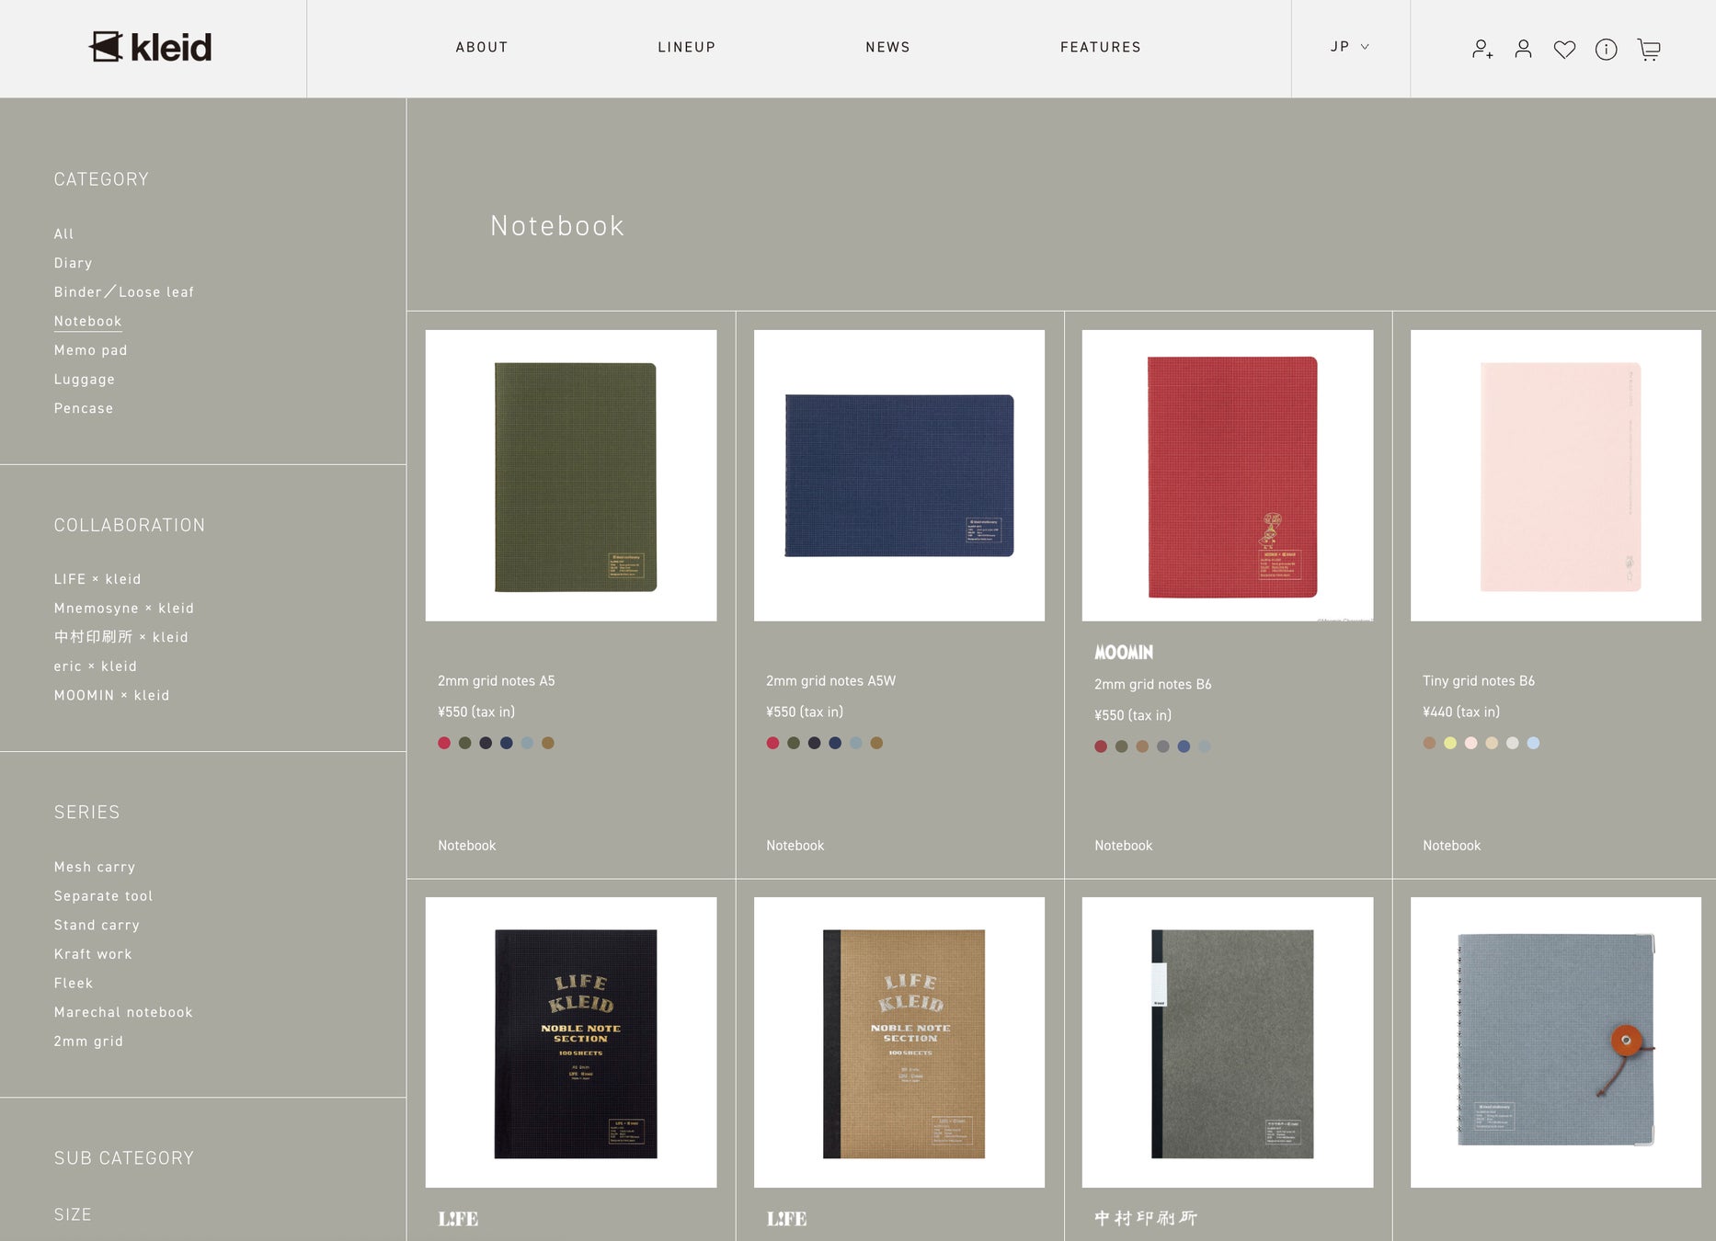Viewport: 1716px width, 1241px height.
Task: Click the Notebook tag under 2mm grid notes A5W
Action: coord(795,846)
